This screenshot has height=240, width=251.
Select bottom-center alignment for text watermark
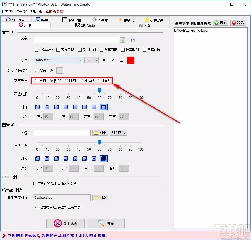click(x=75, y=107)
